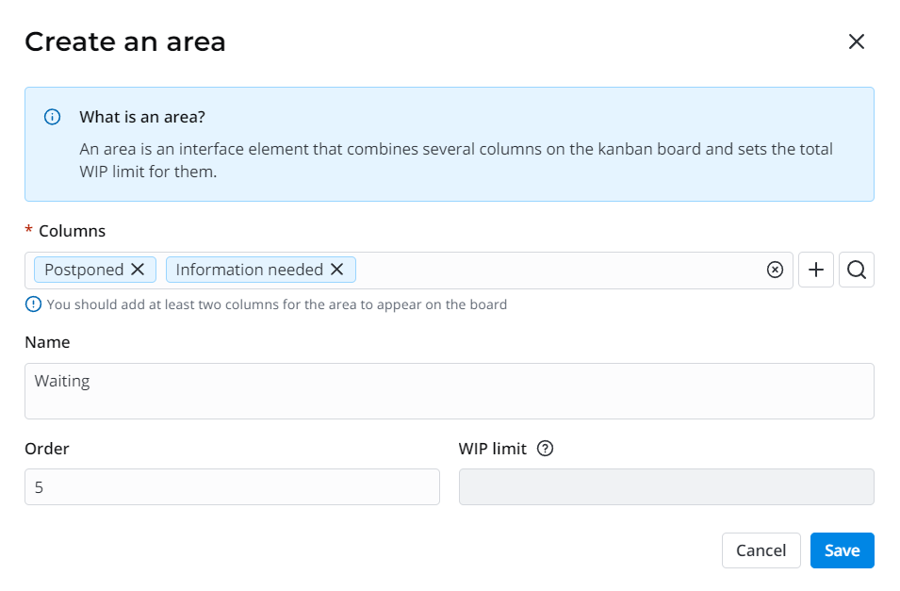This screenshot has height=591, width=900.
Task: Click the exclamation icon below Columns
Action: (33, 304)
